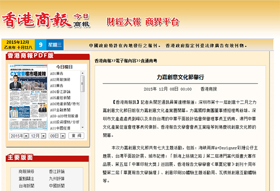Open 重點關注 under 主要版面

(26, 179)
